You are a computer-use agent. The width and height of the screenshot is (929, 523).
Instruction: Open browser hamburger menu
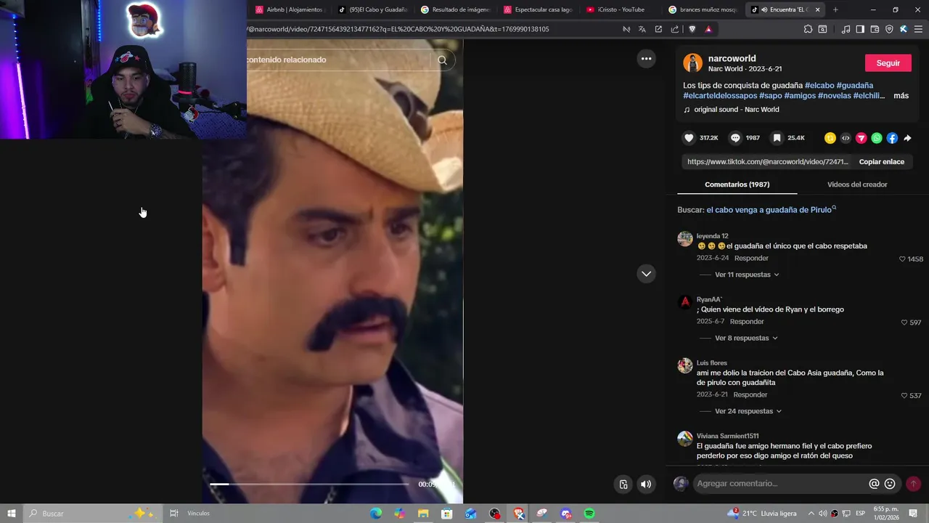click(x=917, y=29)
